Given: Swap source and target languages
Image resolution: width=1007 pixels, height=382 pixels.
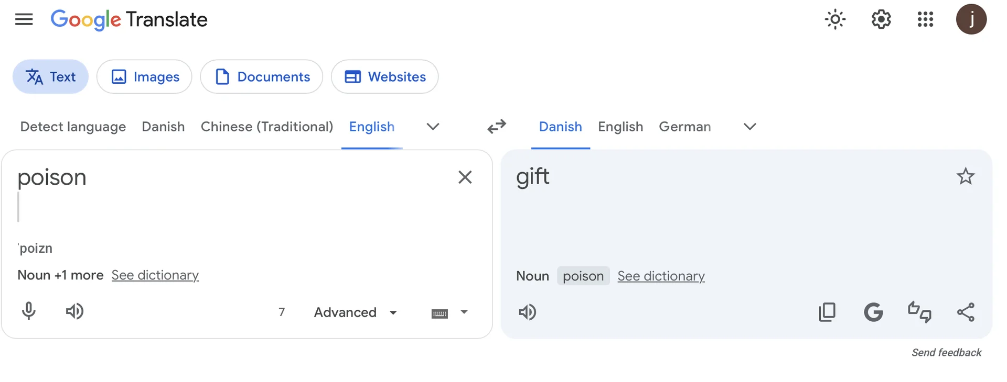Looking at the screenshot, I should [496, 127].
